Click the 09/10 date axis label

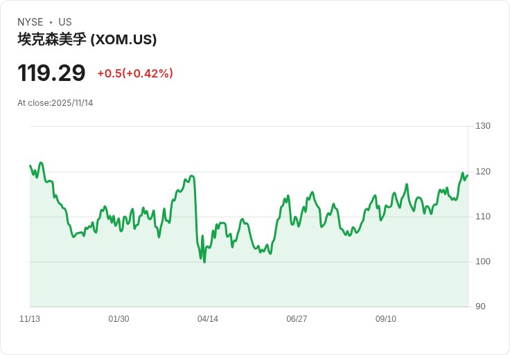point(386,319)
